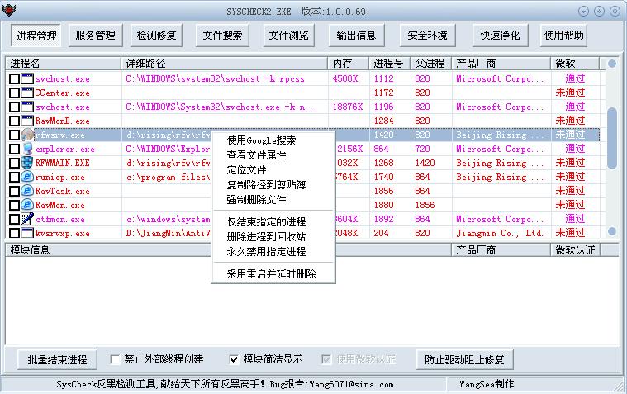Image resolution: width=627 pixels, height=394 pixels.
Task: Click the ctfmon.exe pen icon
Action: tap(27, 219)
